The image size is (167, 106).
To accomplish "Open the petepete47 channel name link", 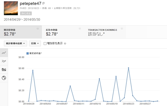I will [31, 4].
